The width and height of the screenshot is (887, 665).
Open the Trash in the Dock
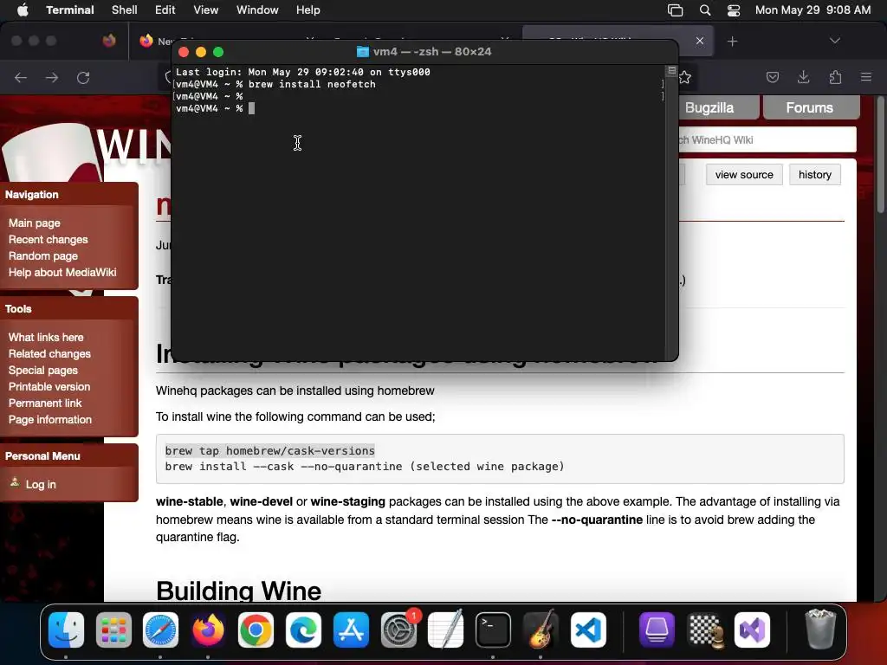click(x=820, y=630)
